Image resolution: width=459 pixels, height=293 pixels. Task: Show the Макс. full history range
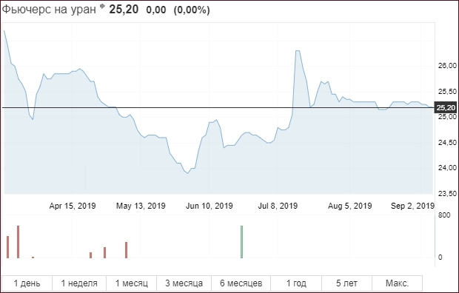(x=397, y=283)
